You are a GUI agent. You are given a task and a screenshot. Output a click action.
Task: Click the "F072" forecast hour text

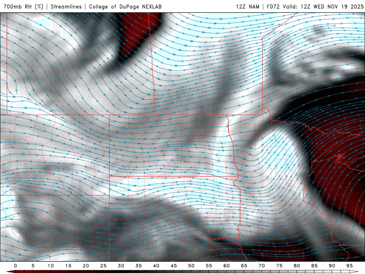tap(273, 6)
